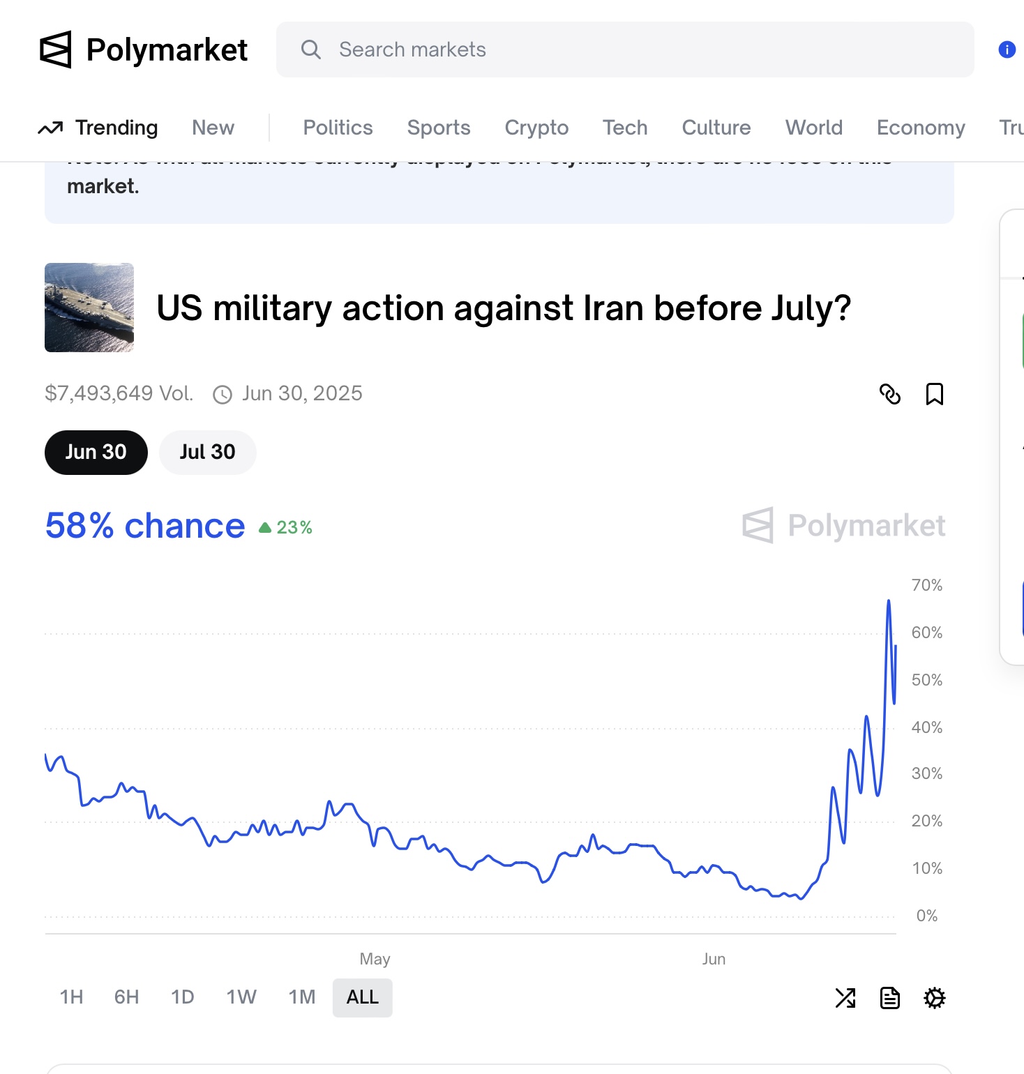The image size is (1024, 1074).
Task: Click the peak of price chart line
Action: (x=889, y=600)
